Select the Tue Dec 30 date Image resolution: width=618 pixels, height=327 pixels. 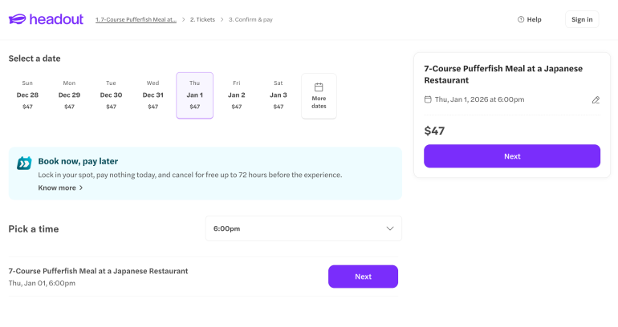tap(112, 95)
